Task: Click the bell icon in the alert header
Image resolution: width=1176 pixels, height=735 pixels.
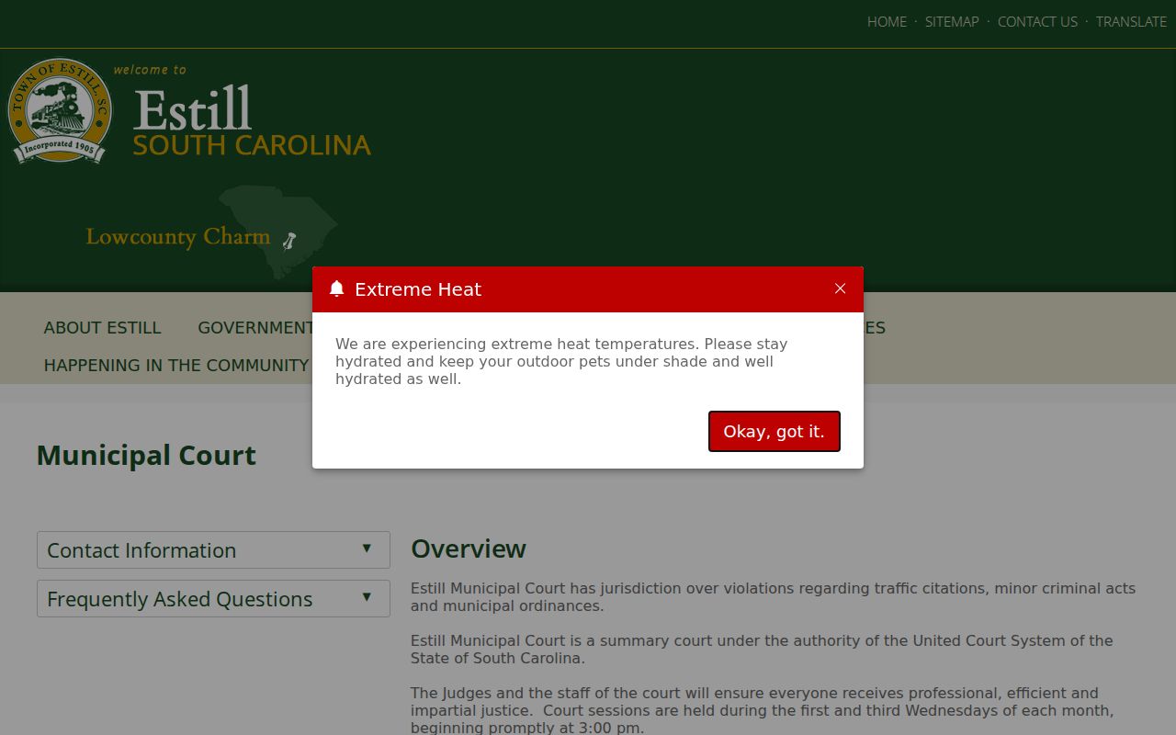Action: click(337, 288)
